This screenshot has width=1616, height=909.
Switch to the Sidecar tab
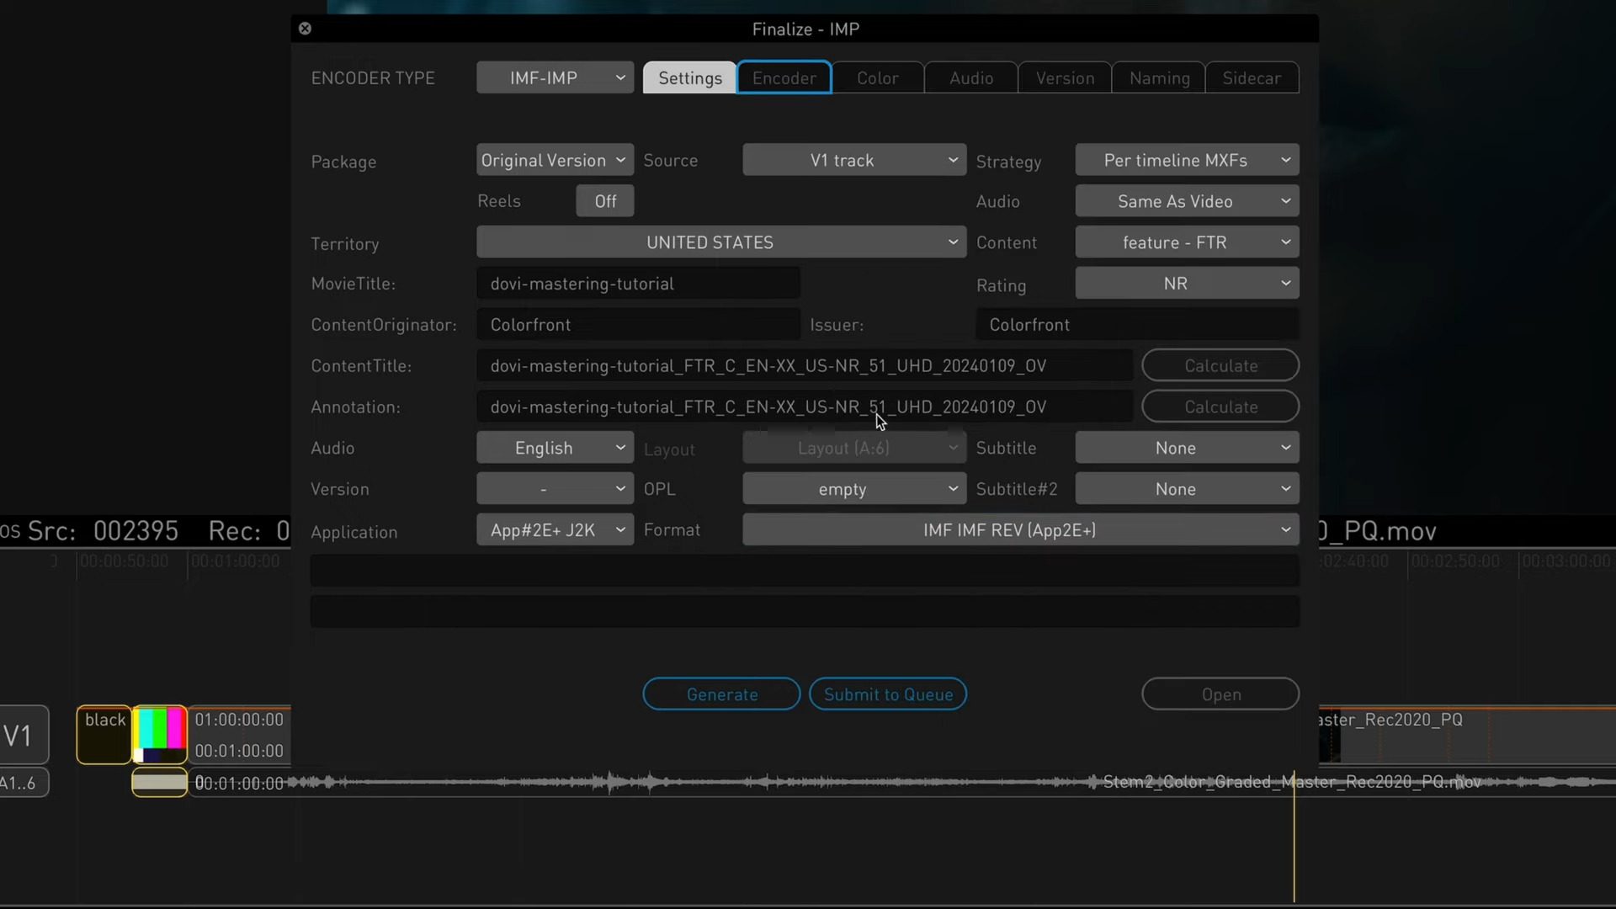coord(1252,77)
